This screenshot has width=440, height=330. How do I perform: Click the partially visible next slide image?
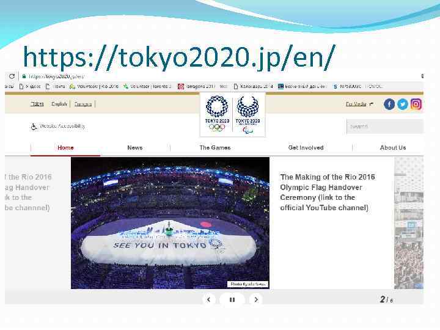(409, 223)
